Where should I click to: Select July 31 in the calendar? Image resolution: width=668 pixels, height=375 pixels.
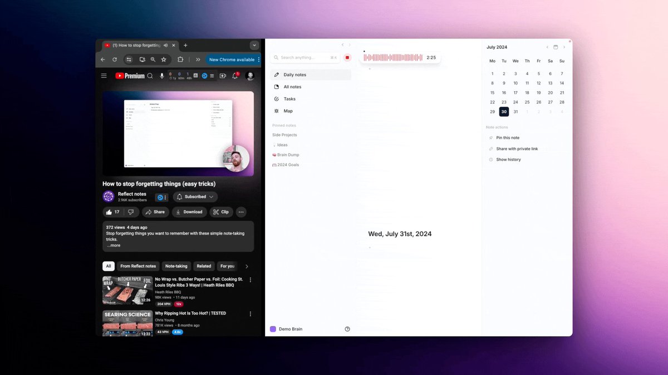coord(515,112)
